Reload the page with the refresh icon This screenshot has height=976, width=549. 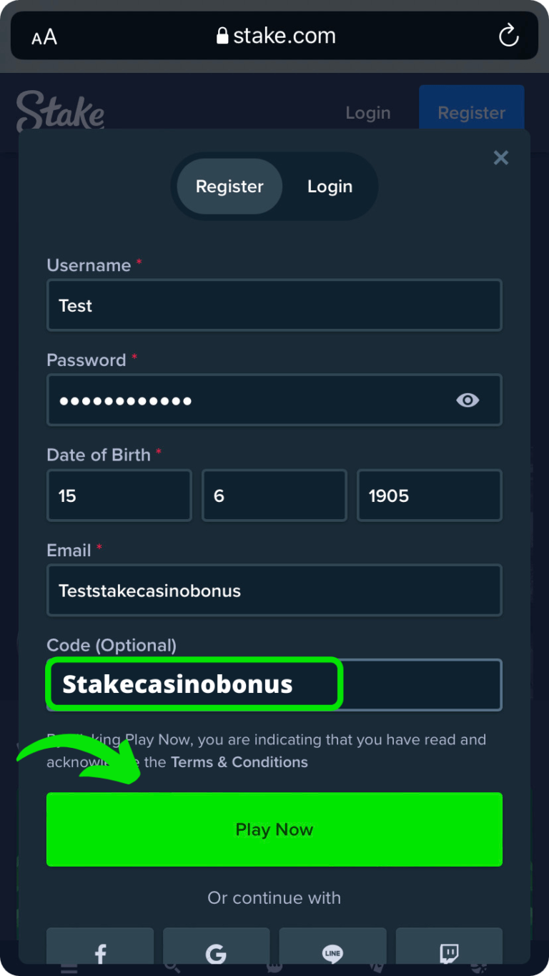tap(508, 35)
